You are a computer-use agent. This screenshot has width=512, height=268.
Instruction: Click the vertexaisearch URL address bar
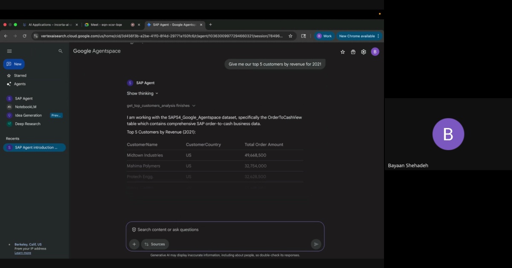coord(162,36)
